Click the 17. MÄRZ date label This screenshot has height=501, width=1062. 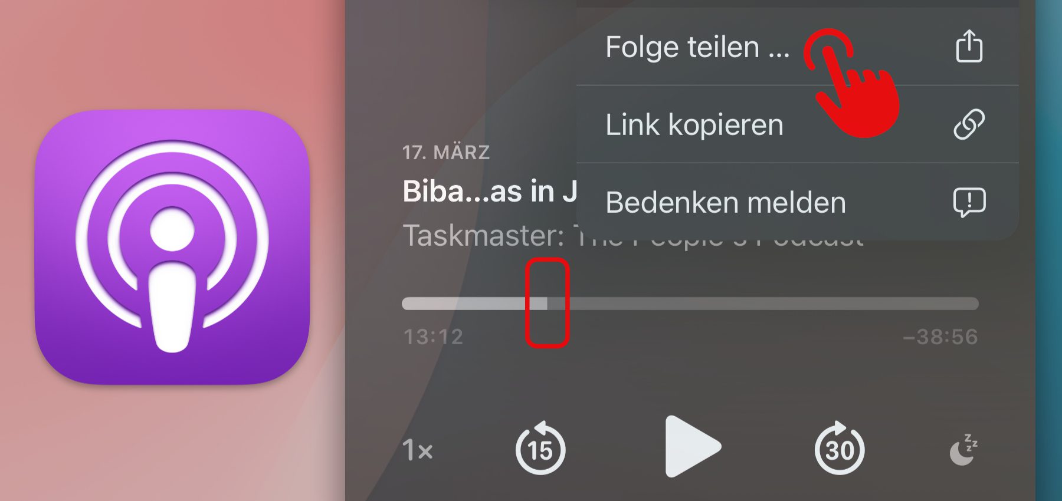pos(446,153)
